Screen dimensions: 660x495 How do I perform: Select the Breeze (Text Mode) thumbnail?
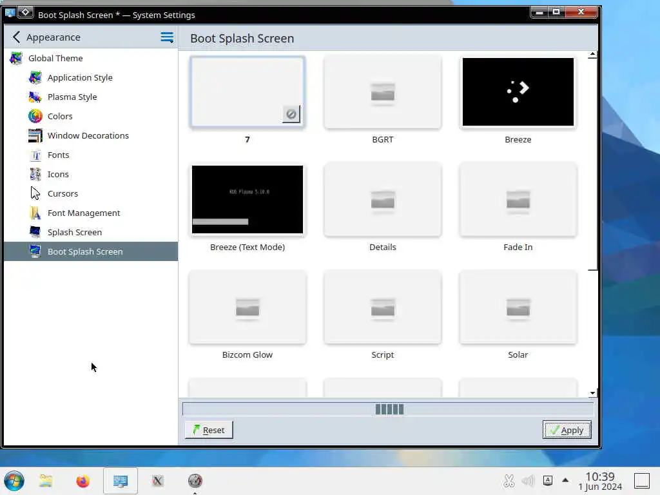pos(247,199)
